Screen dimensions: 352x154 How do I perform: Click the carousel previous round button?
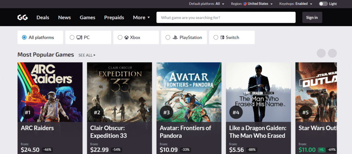(321, 53)
